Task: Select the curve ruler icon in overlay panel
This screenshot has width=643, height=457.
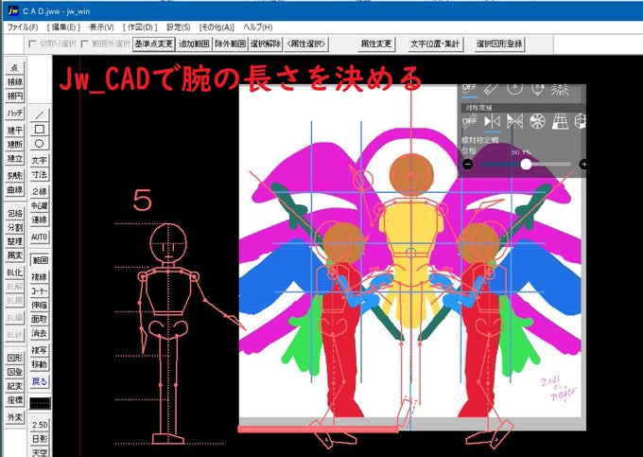Action: 538,89
